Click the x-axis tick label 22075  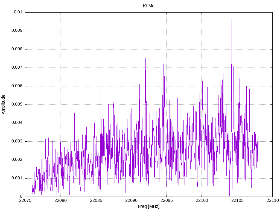coord(25,200)
